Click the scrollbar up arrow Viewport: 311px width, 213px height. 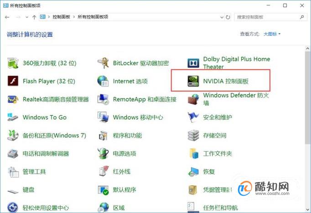pos(308,48)
